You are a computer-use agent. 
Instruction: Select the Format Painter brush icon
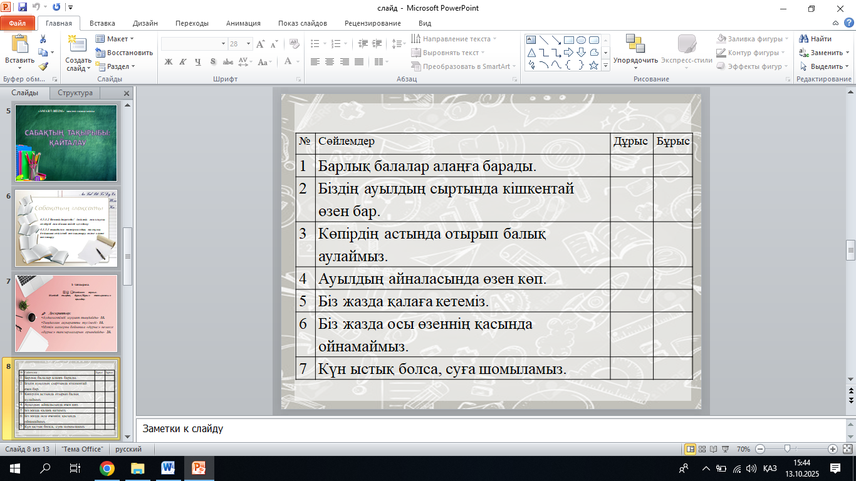click(43, 66)
